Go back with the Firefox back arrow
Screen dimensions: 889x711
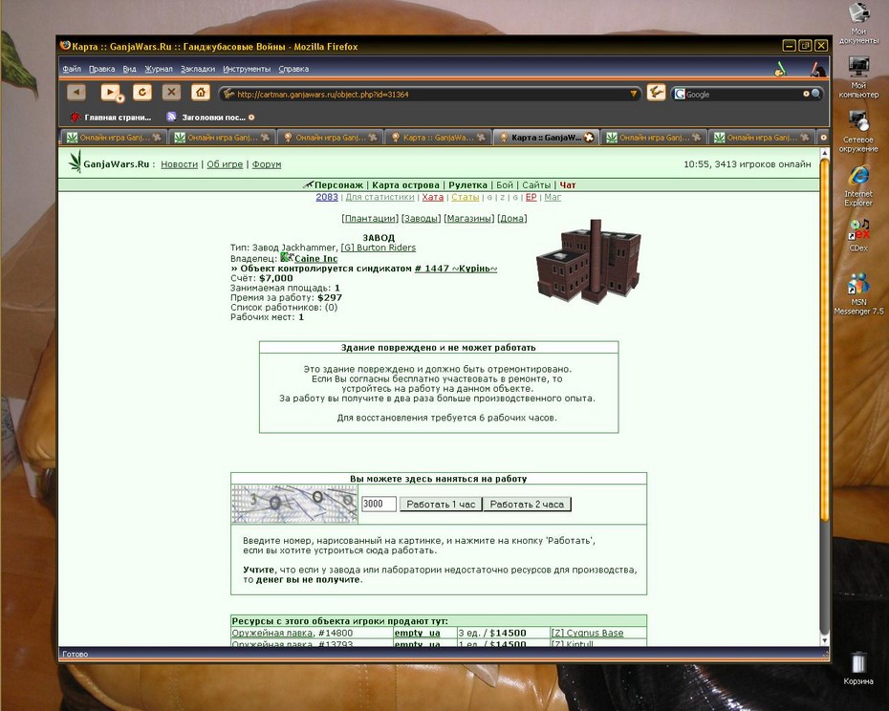[76, 92]
